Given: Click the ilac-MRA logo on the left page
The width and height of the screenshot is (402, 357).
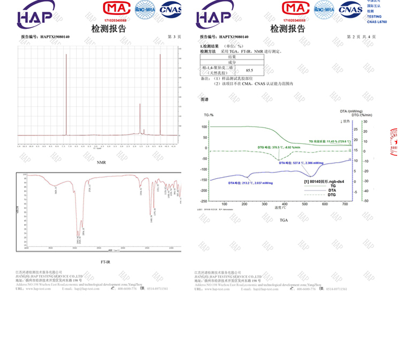Looking at the screenshot, I should [x=144, y=10].
